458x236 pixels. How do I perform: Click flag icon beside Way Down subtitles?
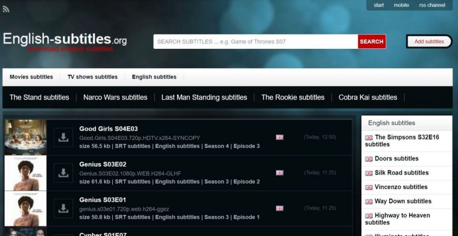(x=368, y=201)
